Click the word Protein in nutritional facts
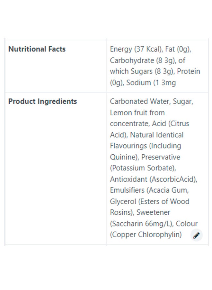Screen dimensions: 212x290 pyautogui.click(x=188, y=71)
